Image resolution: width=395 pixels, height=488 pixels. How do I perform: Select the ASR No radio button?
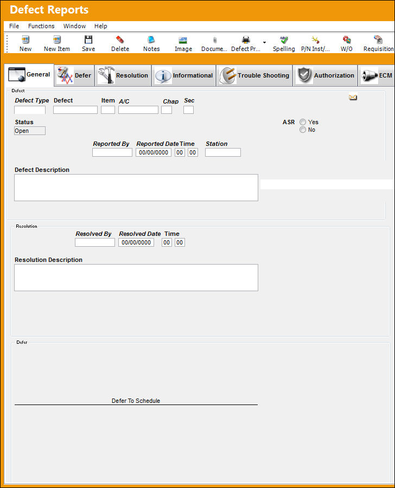(x=302, y=130)
